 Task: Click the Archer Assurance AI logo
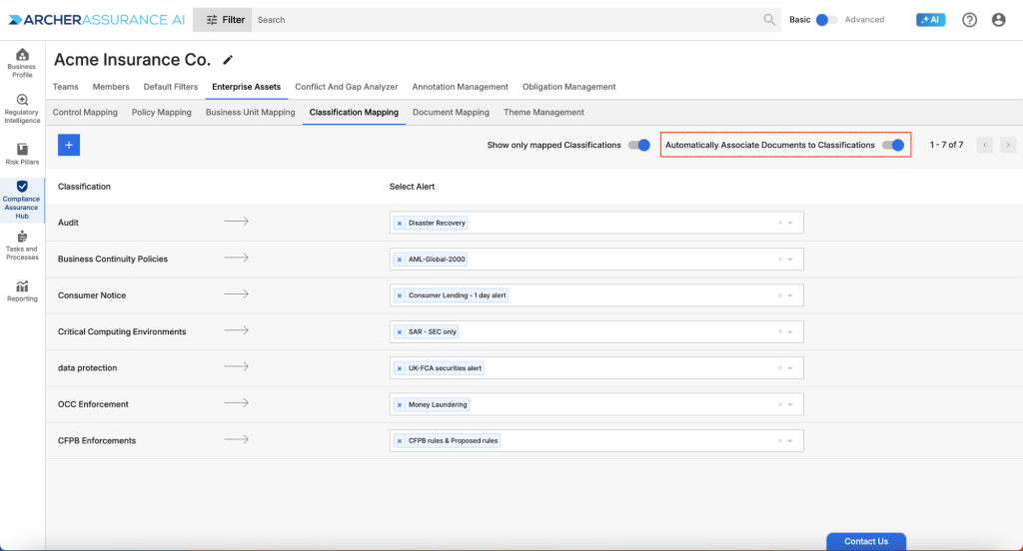(x=97, y=20)
